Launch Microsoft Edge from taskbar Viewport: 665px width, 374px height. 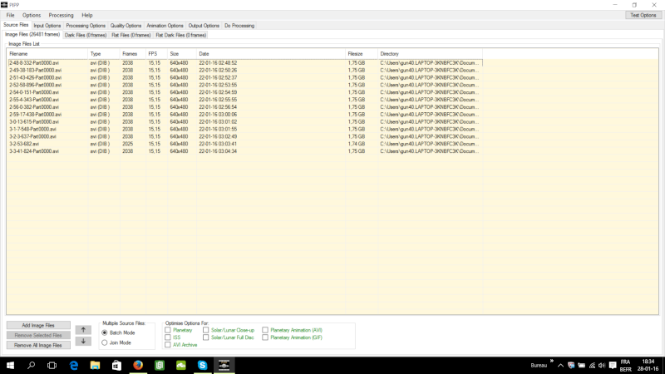point(74,365)
